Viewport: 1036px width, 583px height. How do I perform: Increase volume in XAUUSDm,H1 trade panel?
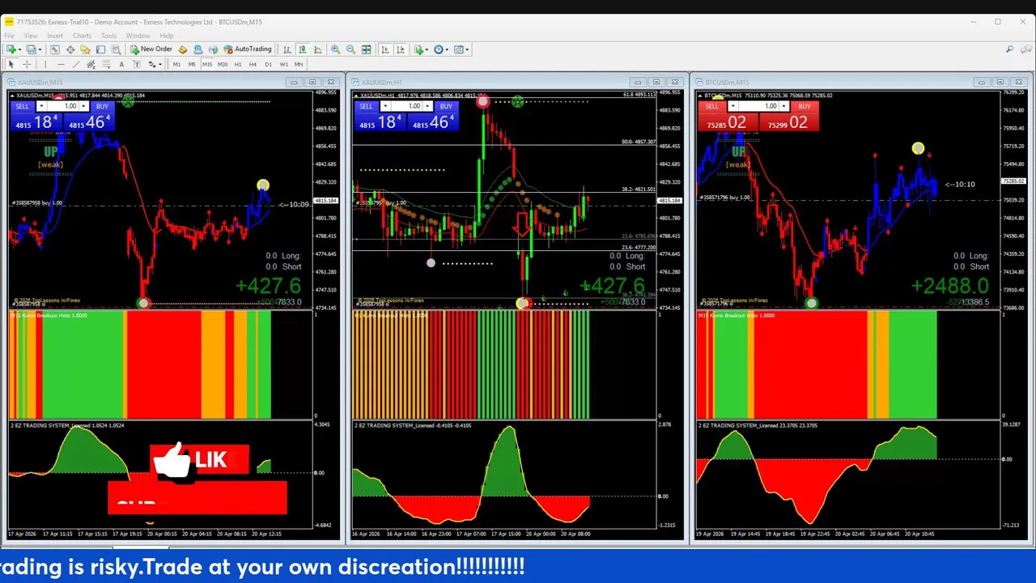[x=426, y=106]
